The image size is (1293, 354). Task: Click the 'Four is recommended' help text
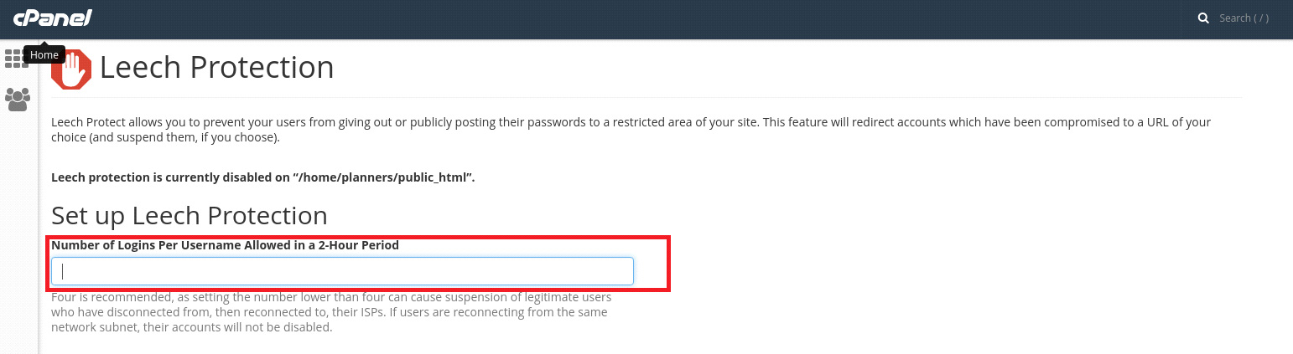331,297
